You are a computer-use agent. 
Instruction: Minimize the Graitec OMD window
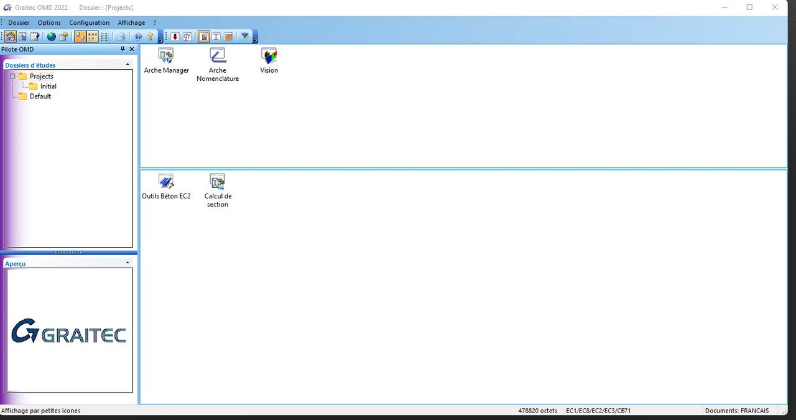[x=724, y=7]
